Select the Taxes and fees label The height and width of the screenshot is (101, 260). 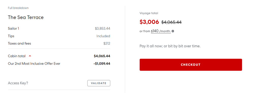(19, 43)
